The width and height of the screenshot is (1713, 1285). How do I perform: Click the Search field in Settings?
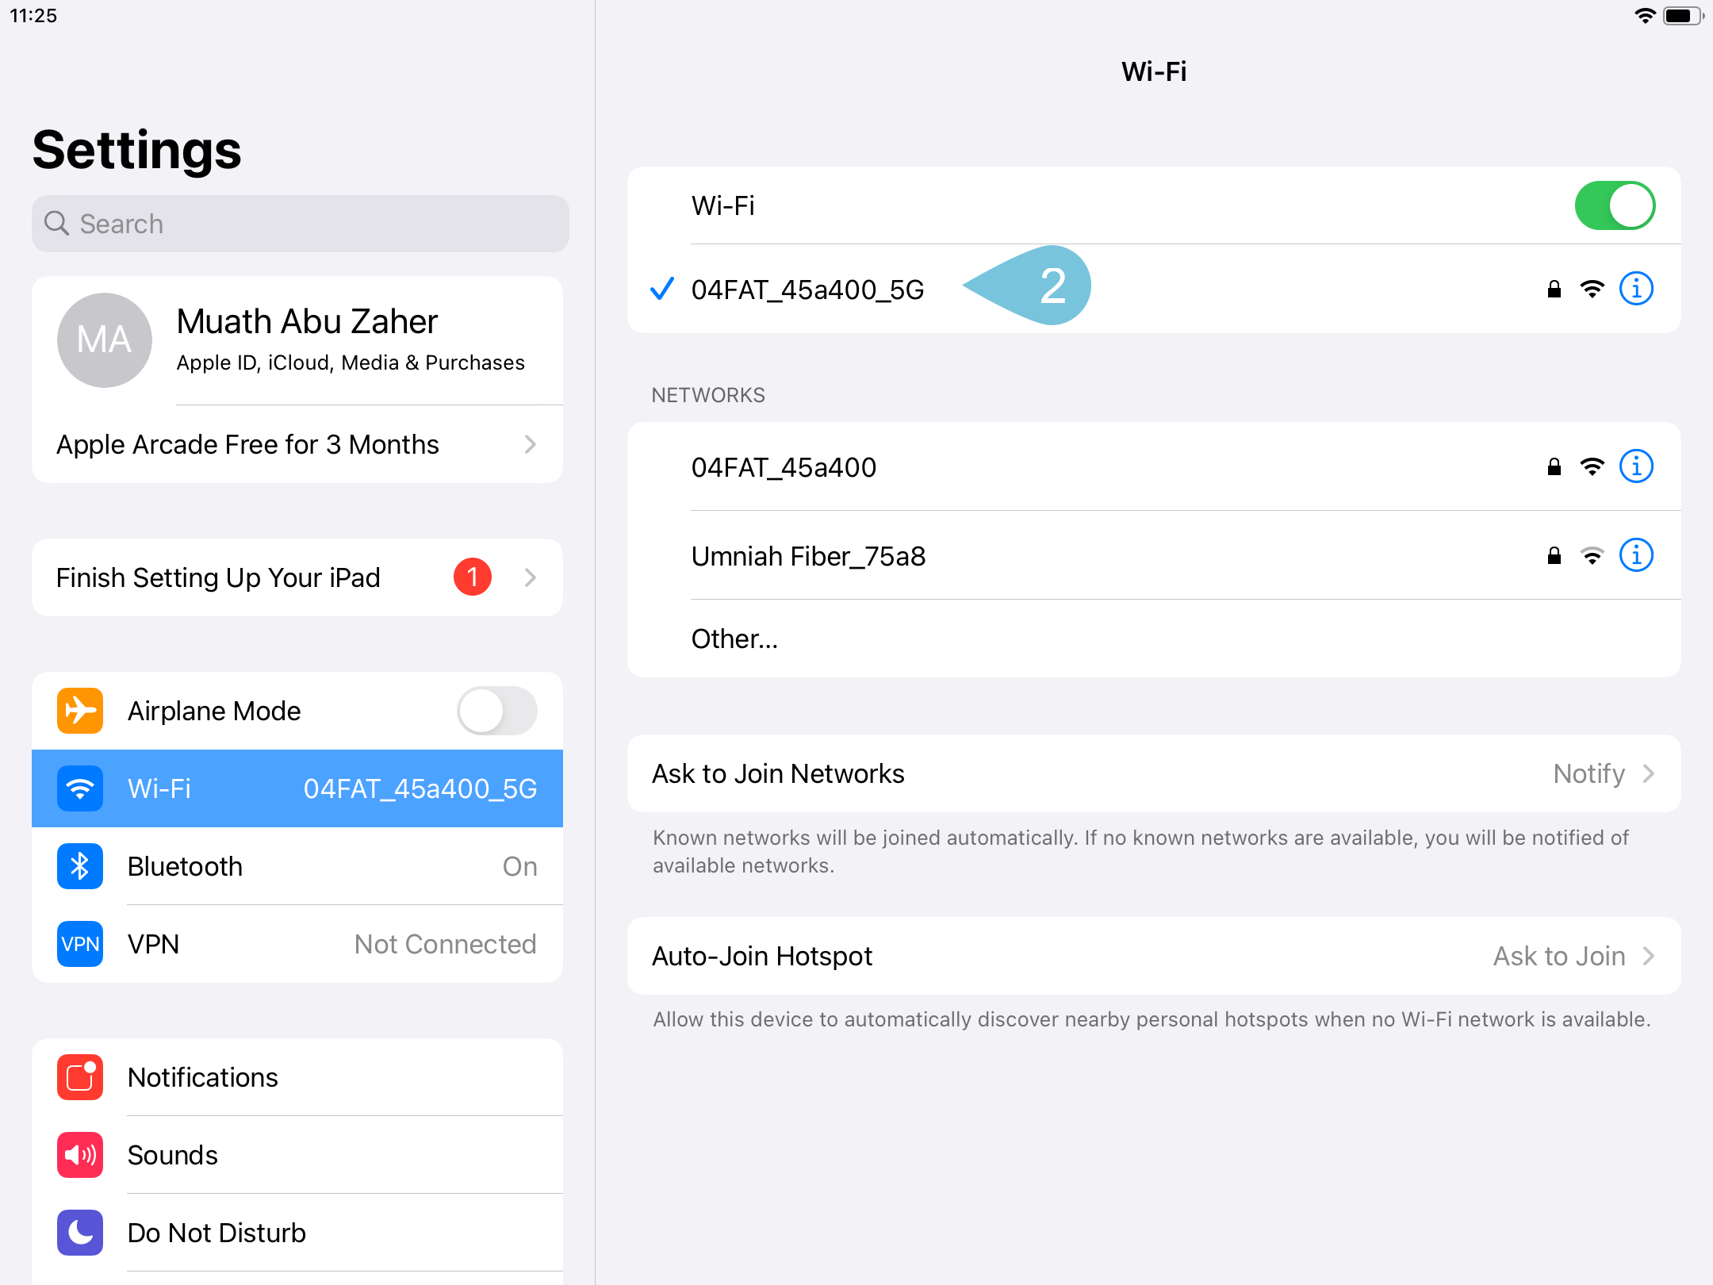(299, 224)
